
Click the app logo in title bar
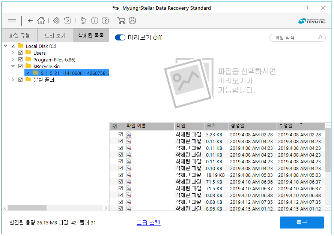point(116,8)
